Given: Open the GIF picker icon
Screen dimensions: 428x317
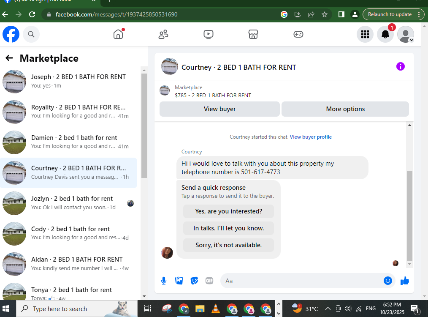Looking at the screenshot, I should coord(209,281).
